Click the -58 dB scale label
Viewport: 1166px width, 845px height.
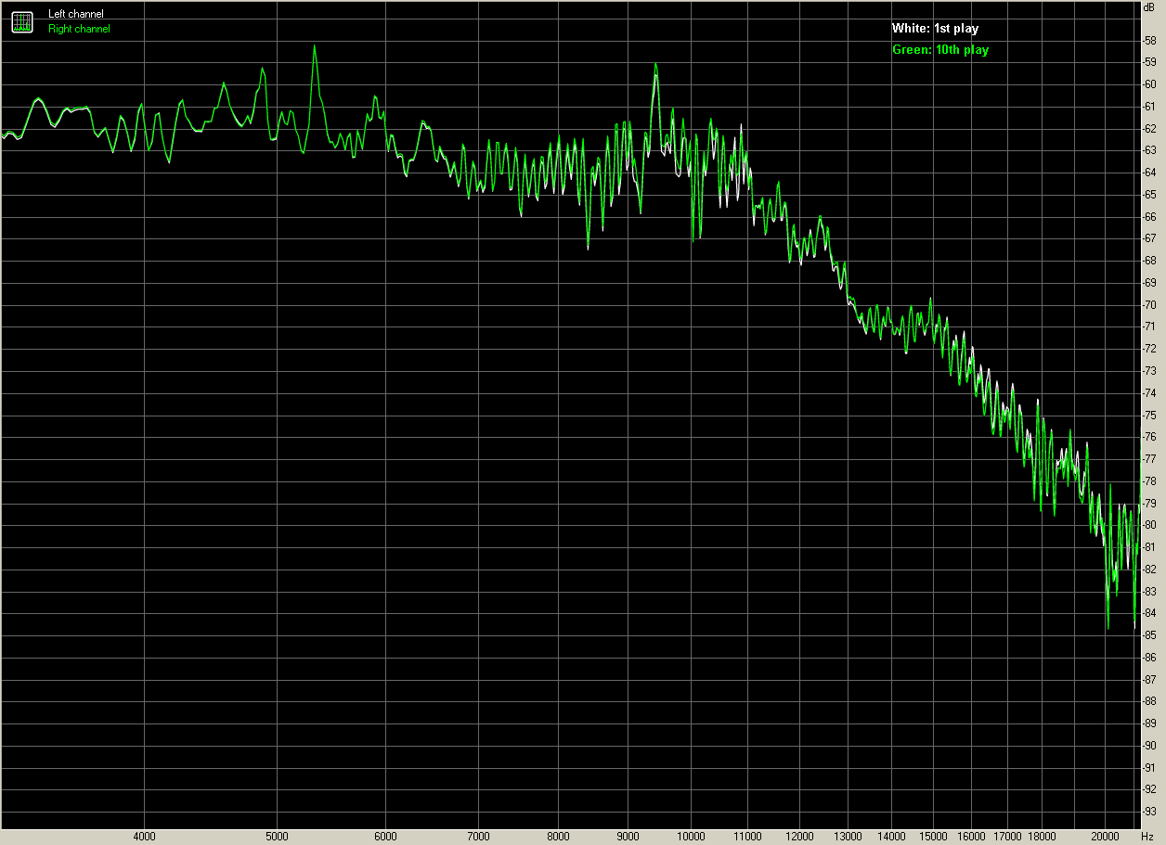point(1149,41)
